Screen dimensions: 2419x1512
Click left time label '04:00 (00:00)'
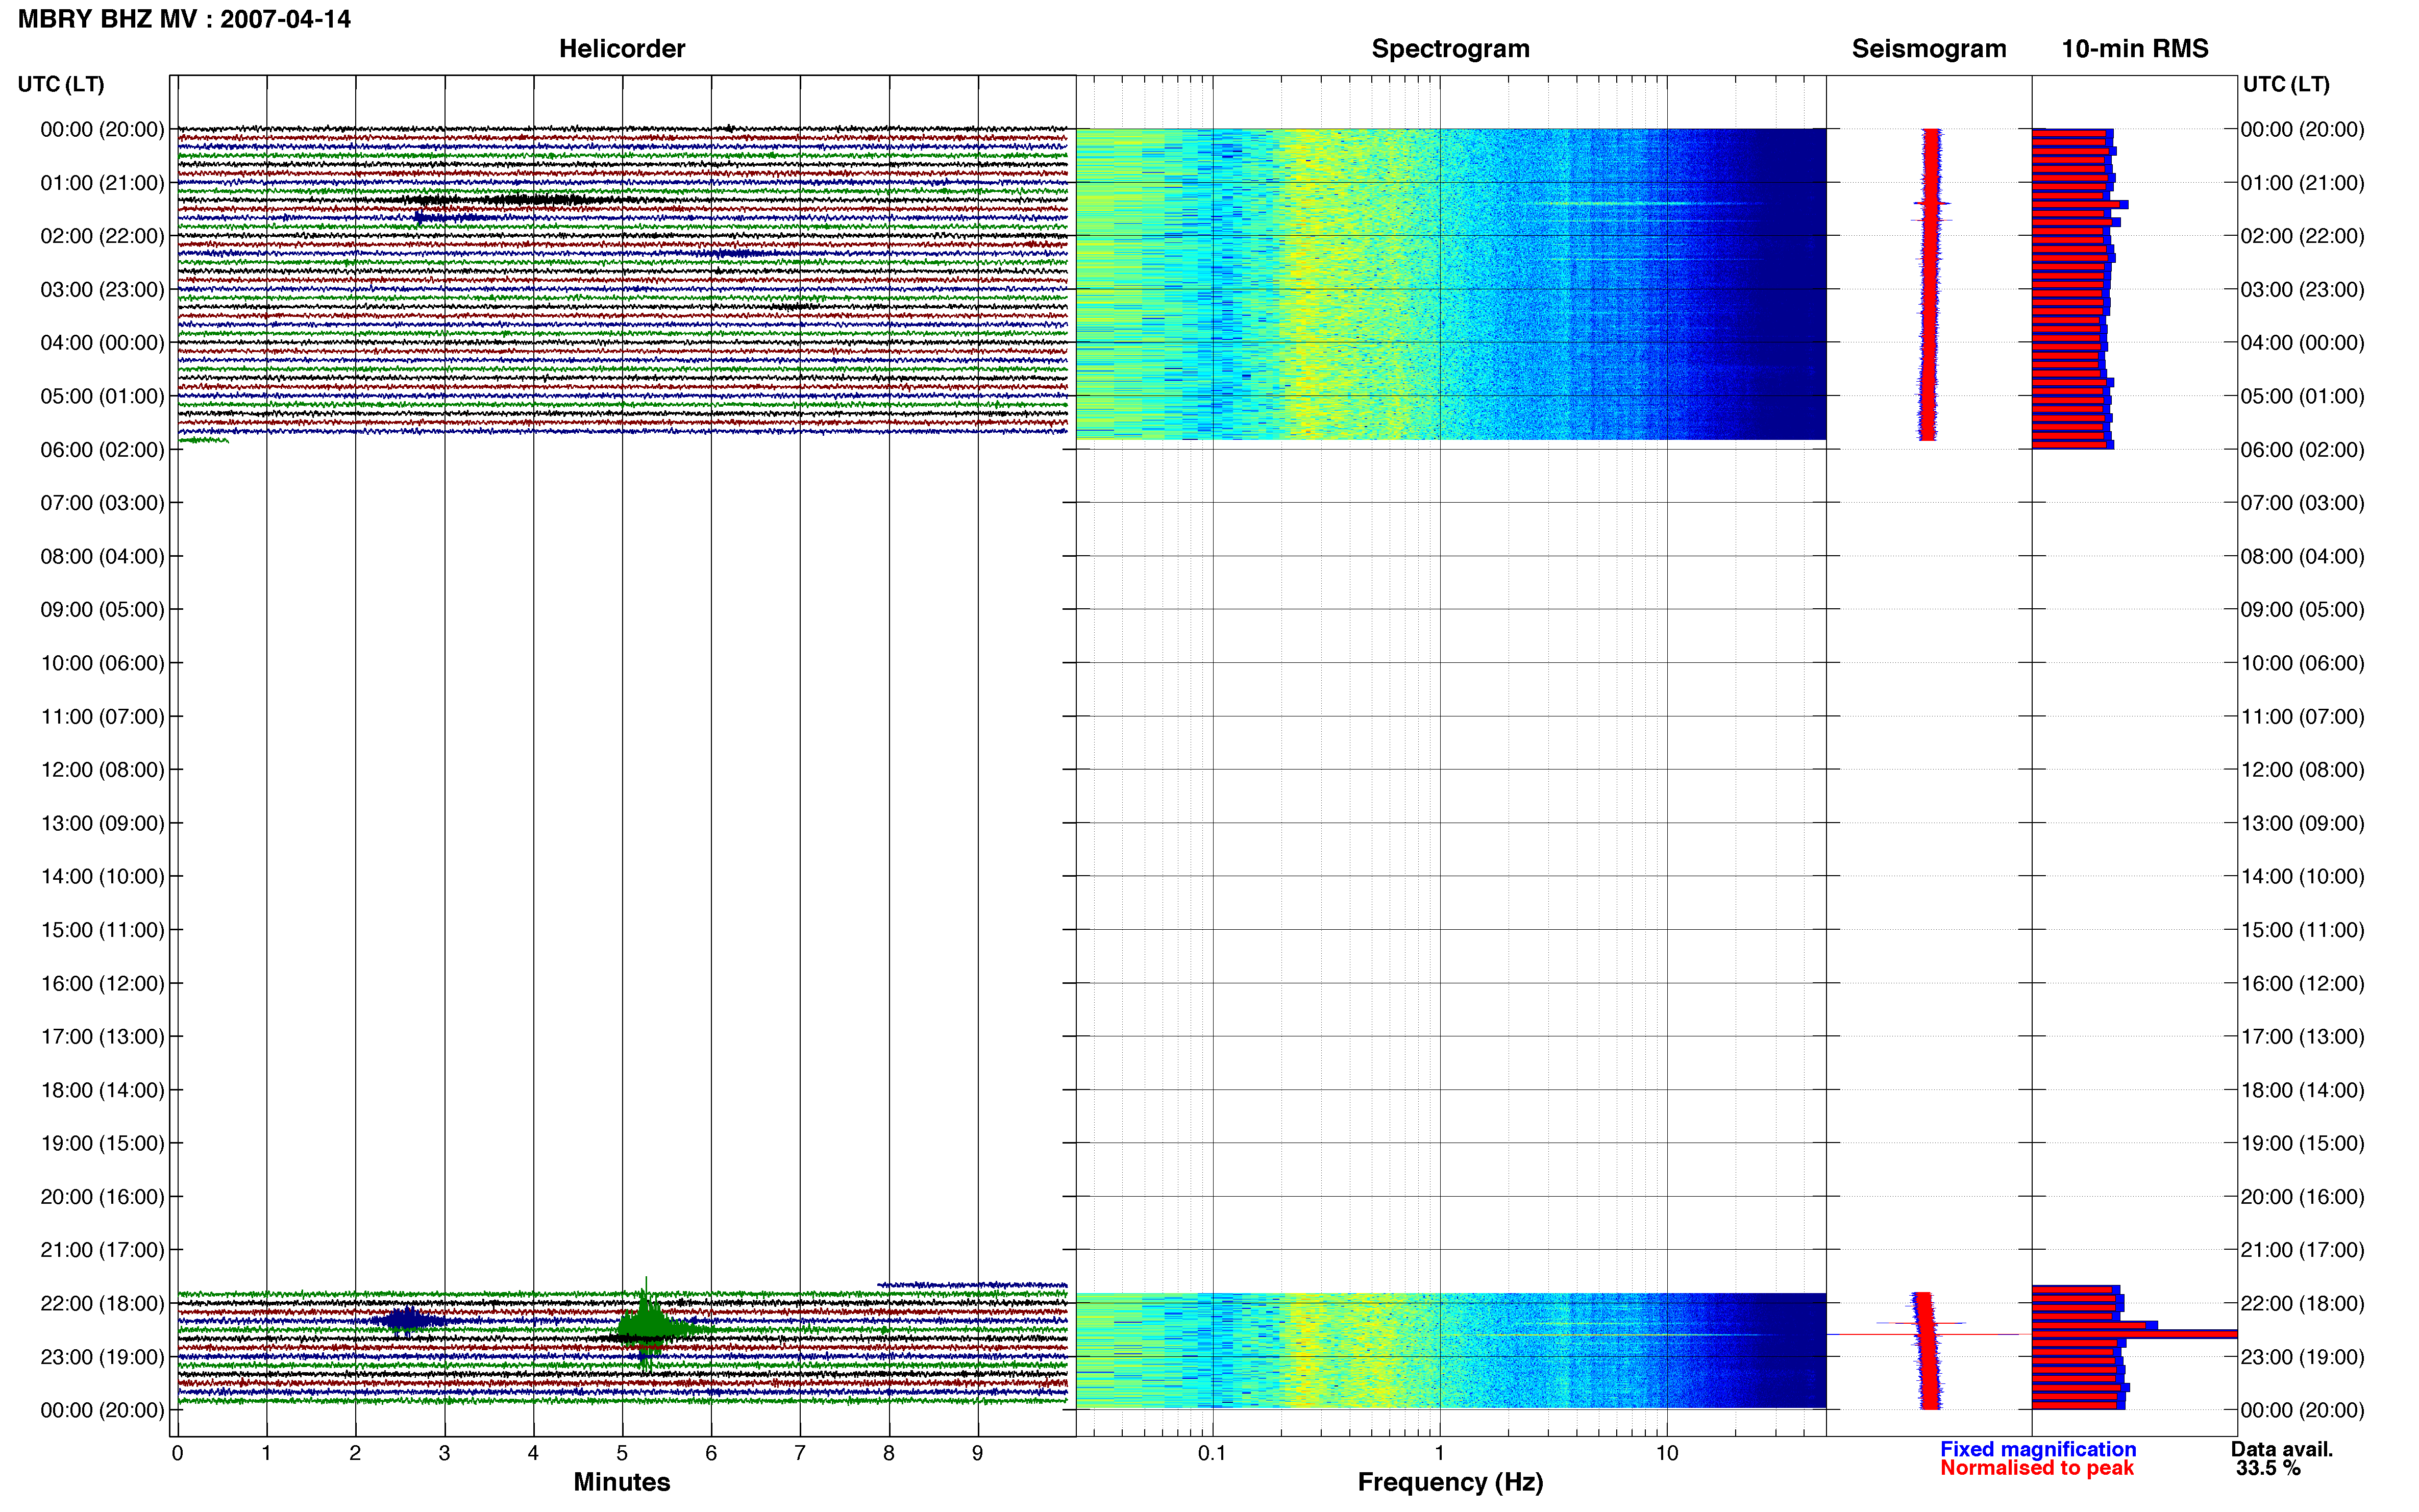click(x=102, y=343)
